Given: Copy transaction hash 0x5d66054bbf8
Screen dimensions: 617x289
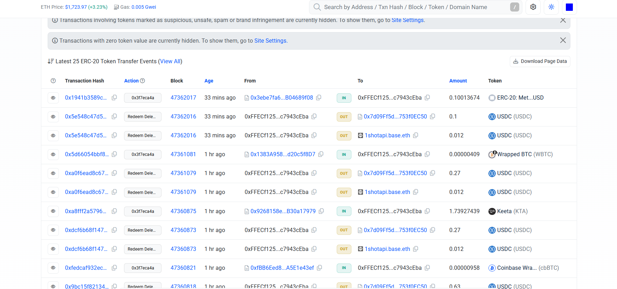Looking at the screenshot, I should tap(114, 154).
